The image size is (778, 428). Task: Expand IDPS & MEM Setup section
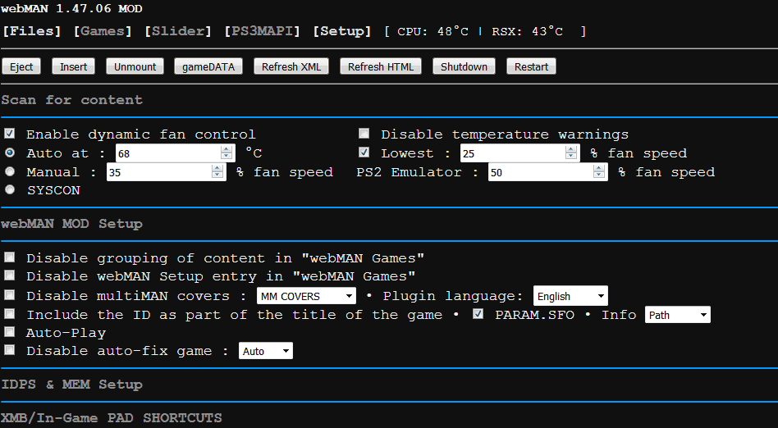pyautogui.click(x=72, y=385)
